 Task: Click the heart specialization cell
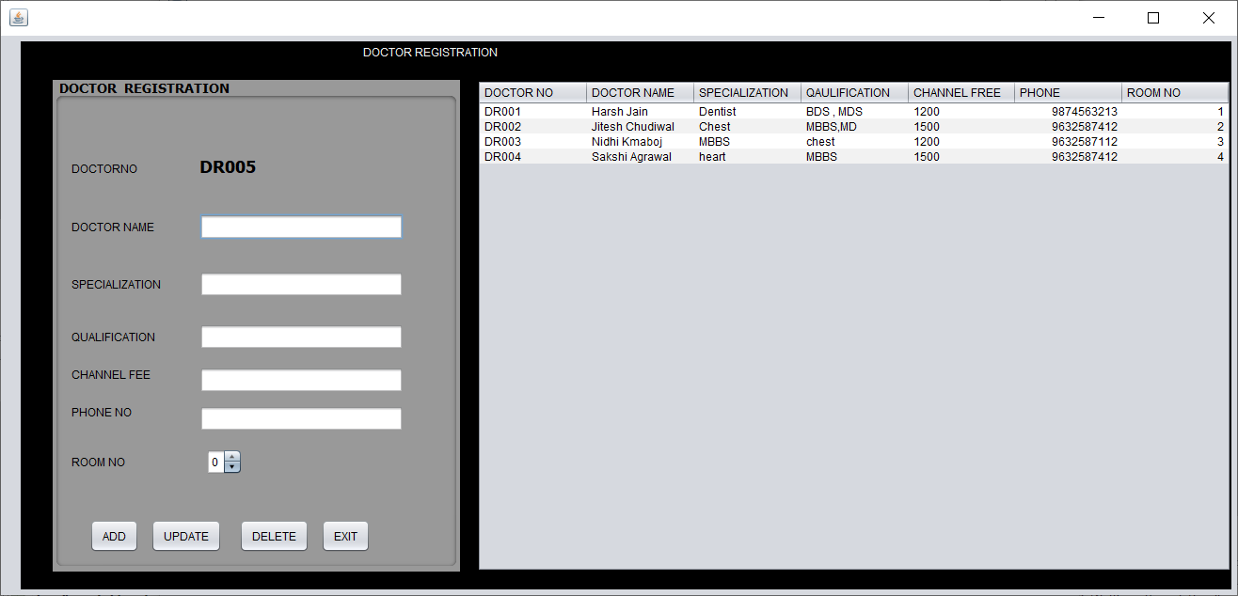[747, 156]
